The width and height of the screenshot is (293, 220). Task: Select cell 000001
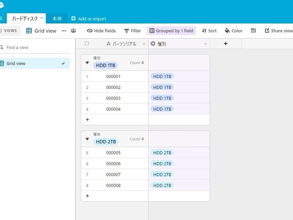point(113,76)
